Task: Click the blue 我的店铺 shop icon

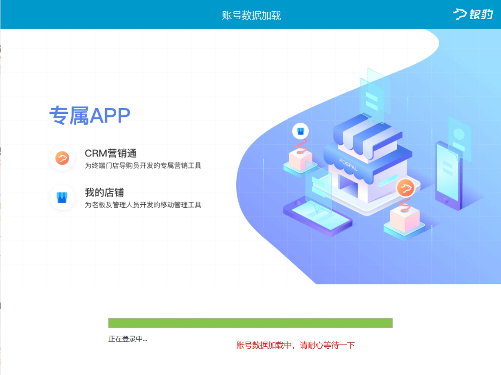Action: click(x=62, y=197)
